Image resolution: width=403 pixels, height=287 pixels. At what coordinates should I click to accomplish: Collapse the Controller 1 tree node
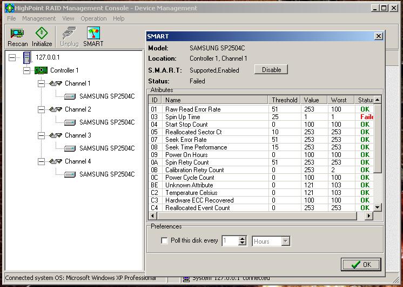26,70
